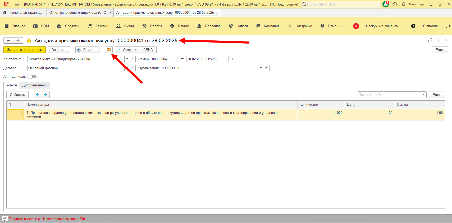
Task: Copy link to document via chain icon
Action: [430, 40]
